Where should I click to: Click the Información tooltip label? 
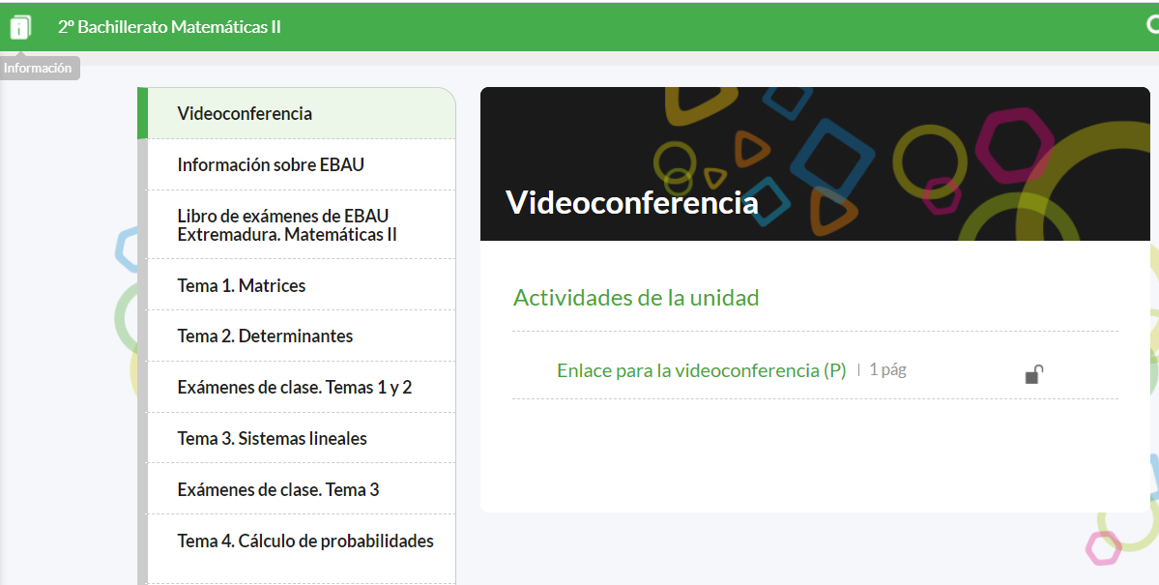[38, 68]
